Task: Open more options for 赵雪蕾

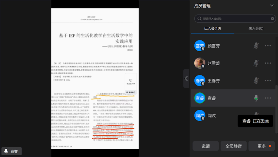Action: pos(268,63)
